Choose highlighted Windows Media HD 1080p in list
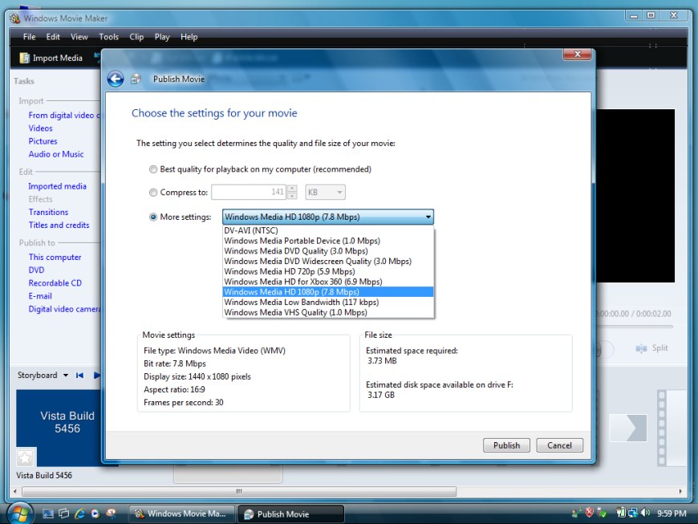This screenshot has width=698, height=524. coord(328,292)
